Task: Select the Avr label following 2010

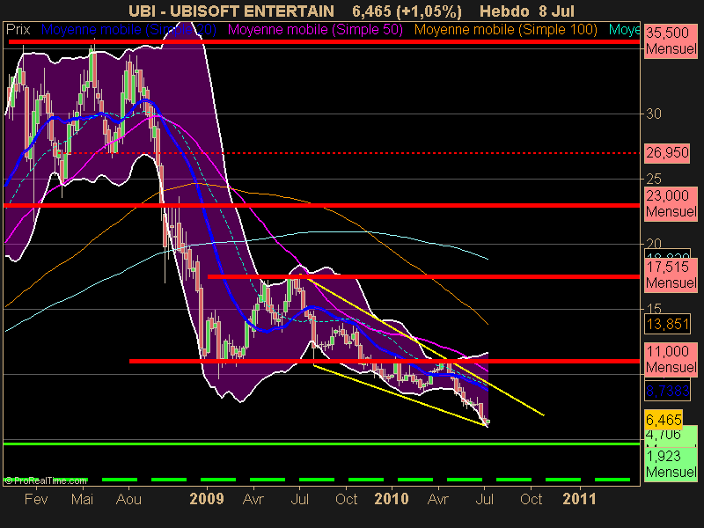Action: (x=438, y=499)
